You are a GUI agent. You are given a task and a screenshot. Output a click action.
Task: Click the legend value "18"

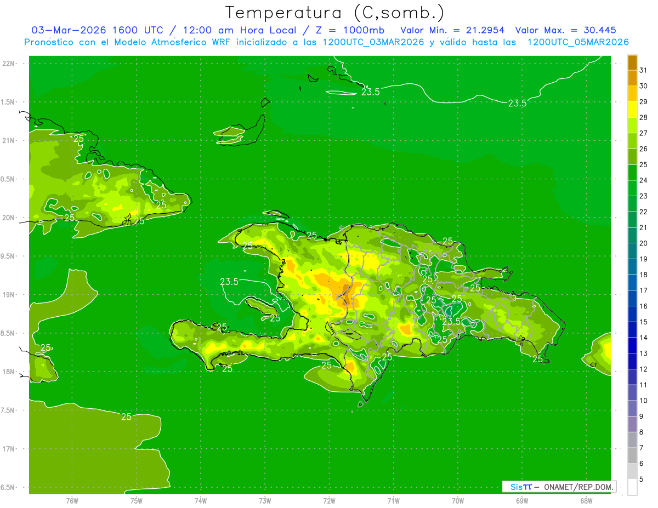click(x=644, y=275)
